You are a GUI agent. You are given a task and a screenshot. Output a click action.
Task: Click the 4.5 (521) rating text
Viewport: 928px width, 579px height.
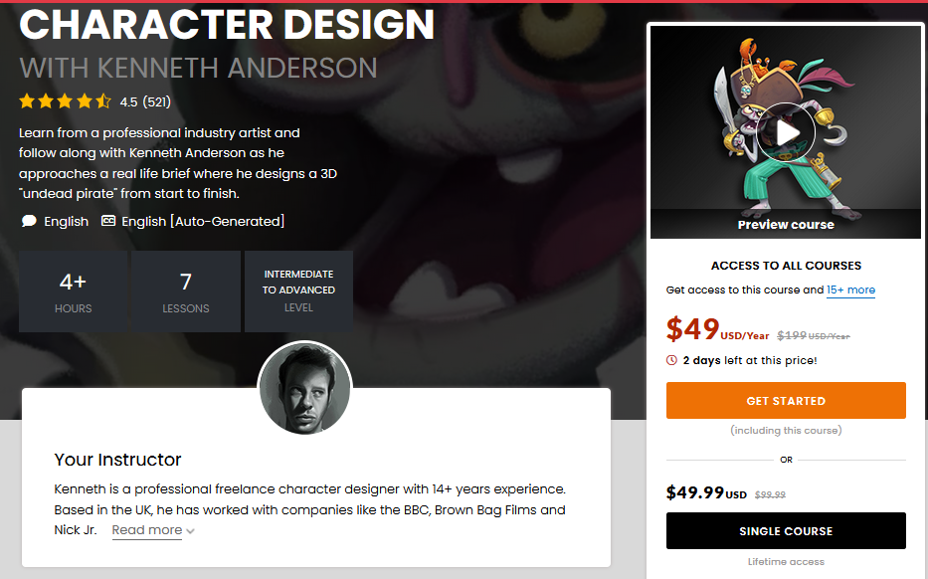pyautogui.click(x=145, y=101)
